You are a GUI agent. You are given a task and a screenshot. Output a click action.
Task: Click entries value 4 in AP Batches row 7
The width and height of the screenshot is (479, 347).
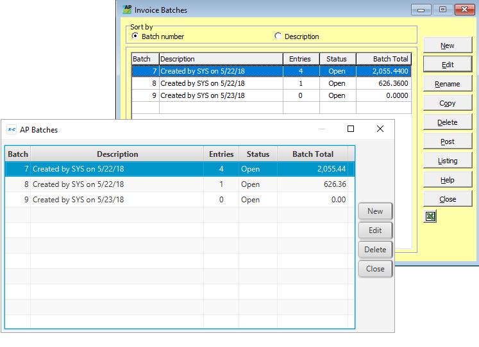coord(221,169)
